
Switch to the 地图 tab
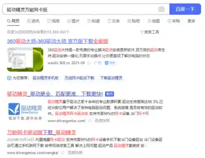[154, 21]
